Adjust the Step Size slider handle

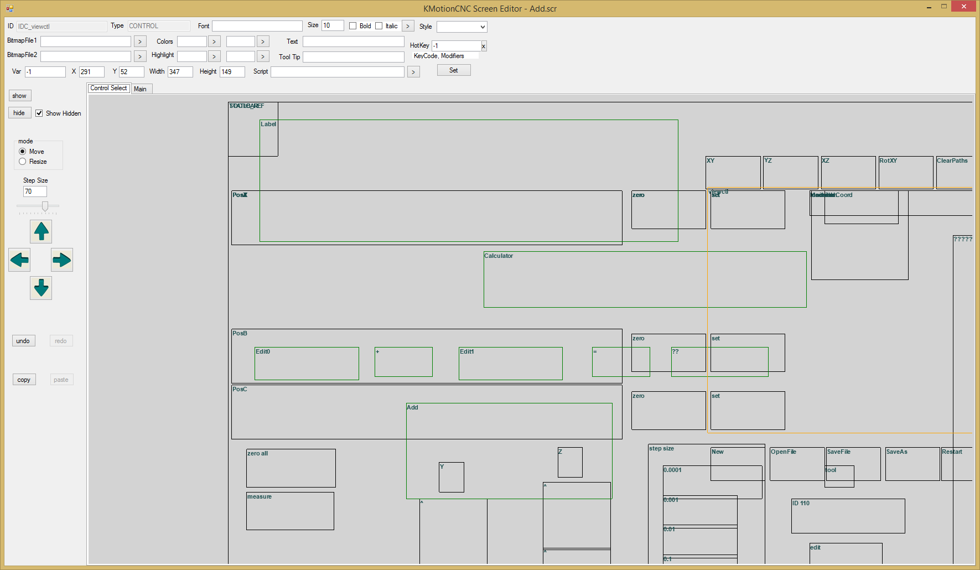click(x=45, y=206)
